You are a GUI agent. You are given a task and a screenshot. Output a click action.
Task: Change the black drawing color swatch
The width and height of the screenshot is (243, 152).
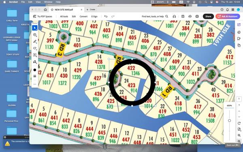[x=35, y=70]
